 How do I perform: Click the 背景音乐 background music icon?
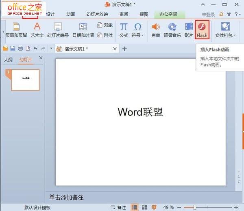pyautogui.click(x=172, y=29)
